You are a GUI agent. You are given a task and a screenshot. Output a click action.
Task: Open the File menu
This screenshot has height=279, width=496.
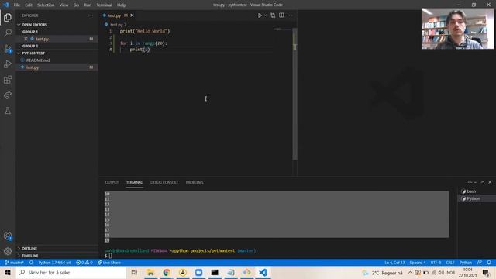tap(17, 5)
